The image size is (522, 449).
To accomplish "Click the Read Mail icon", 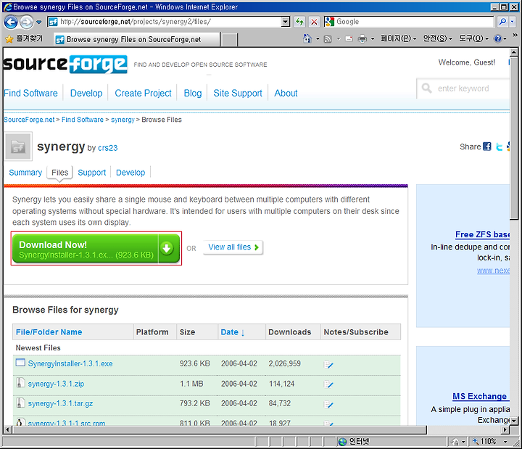I will tap(349, 39).
